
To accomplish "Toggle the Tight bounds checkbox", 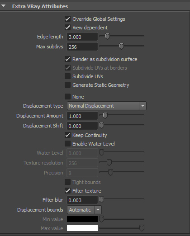I will (67, 182).
